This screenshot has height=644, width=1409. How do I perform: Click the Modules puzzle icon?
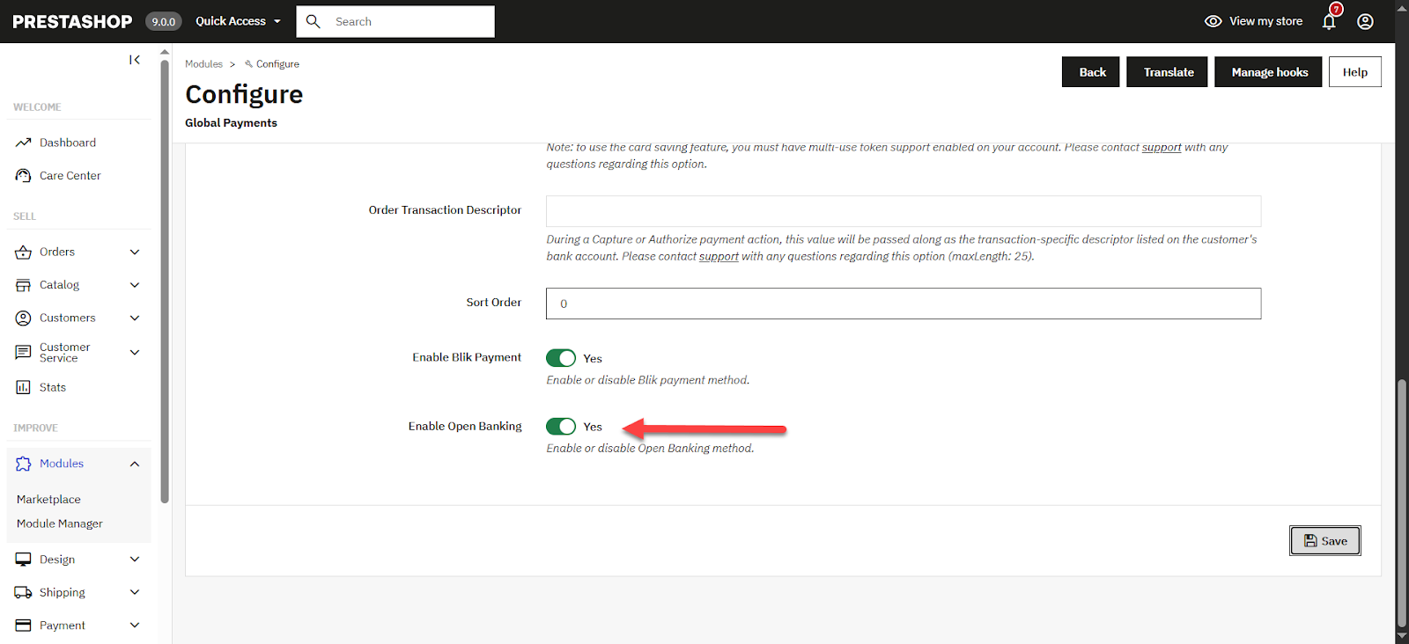point(24,464)
